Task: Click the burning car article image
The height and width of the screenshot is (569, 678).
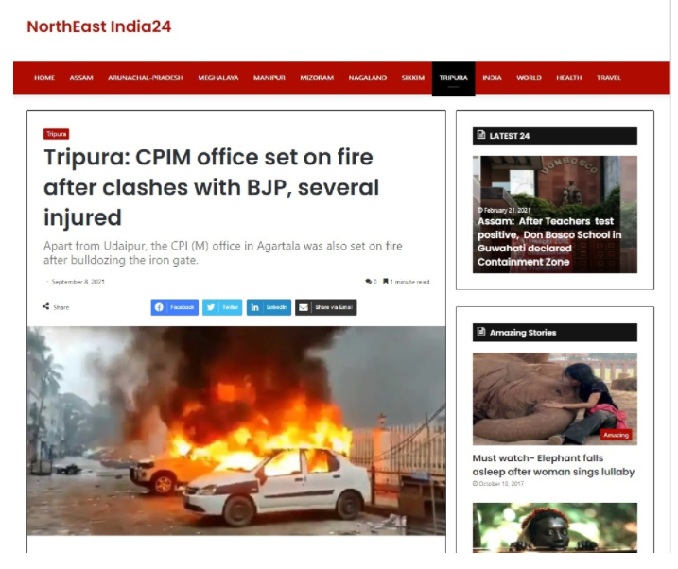Action: click(236, 431)
